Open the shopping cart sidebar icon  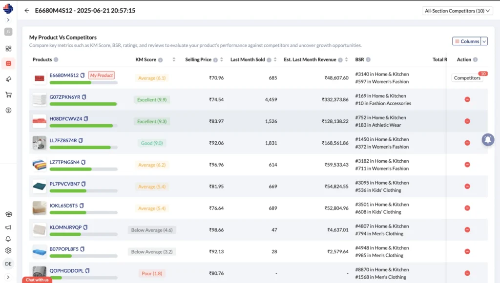coord(8,94)
